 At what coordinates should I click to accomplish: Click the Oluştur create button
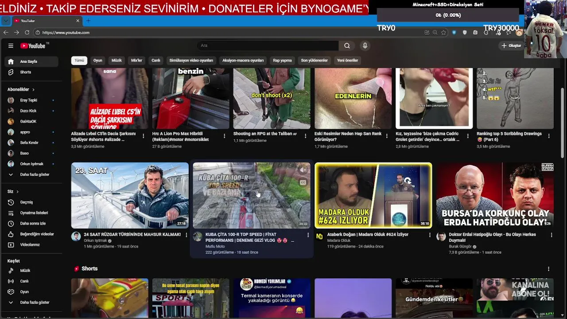(511, 46)
